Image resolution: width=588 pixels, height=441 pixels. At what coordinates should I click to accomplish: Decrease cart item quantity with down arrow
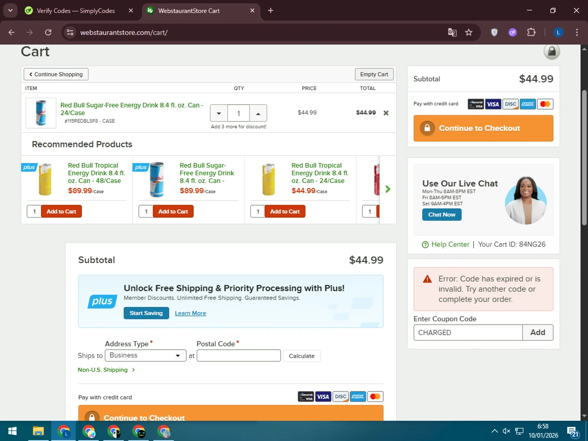[219, 114]
